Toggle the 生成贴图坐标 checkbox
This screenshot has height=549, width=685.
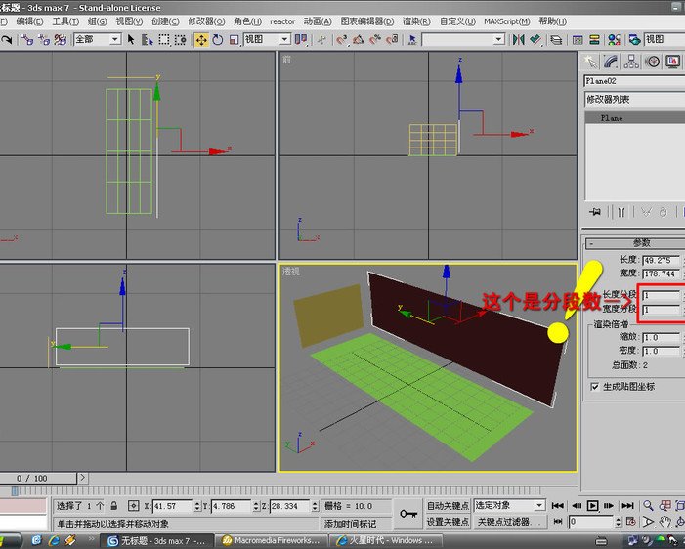[594, 387]
